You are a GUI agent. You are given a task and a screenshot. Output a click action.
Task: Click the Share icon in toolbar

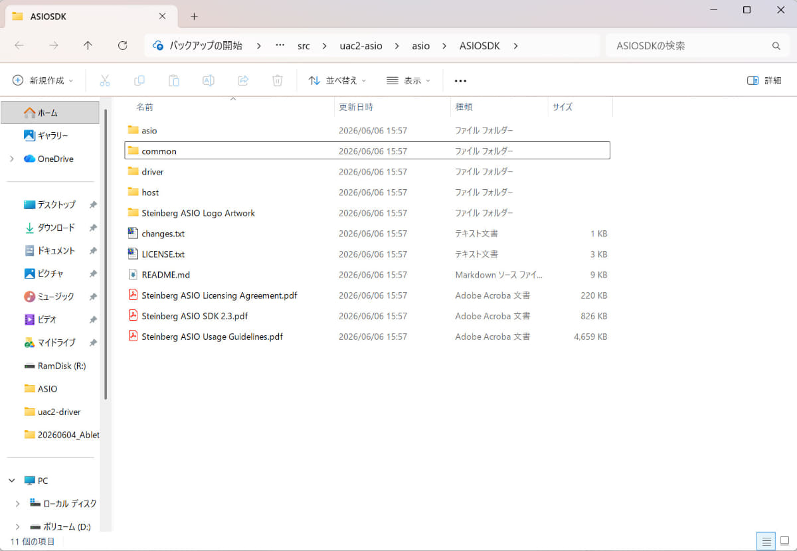click(x=243, y=80)
